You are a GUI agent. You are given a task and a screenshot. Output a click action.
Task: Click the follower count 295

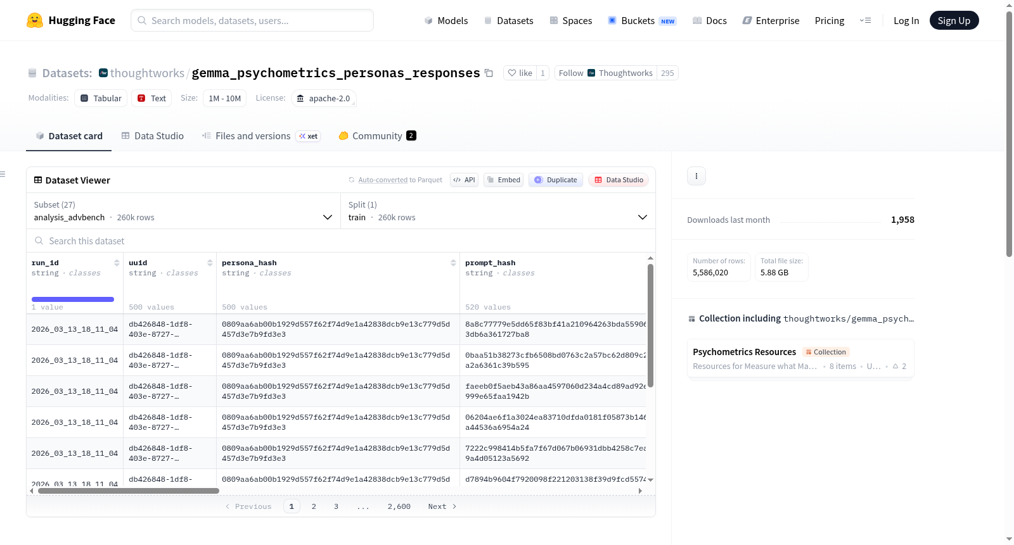667,73
